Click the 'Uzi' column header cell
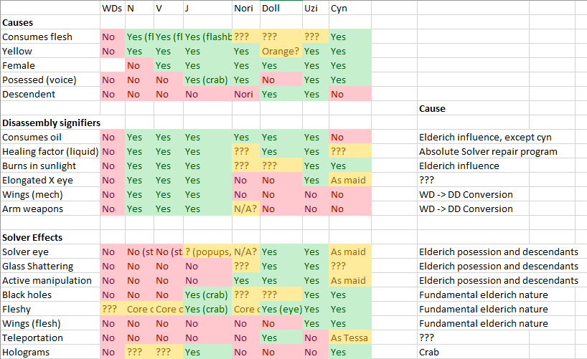The height and width of the screenshot is (359, 587). [316, 8]
